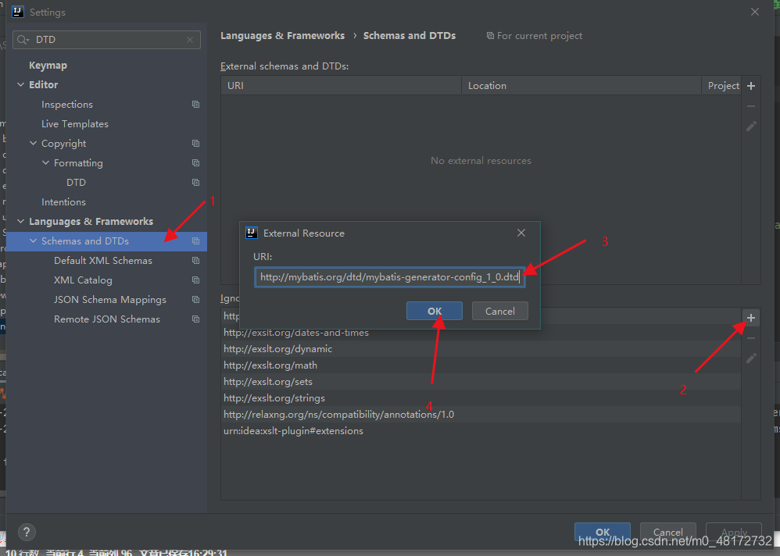
Task: Open settings help with question mark icon
Action: [x=26, y=532]
